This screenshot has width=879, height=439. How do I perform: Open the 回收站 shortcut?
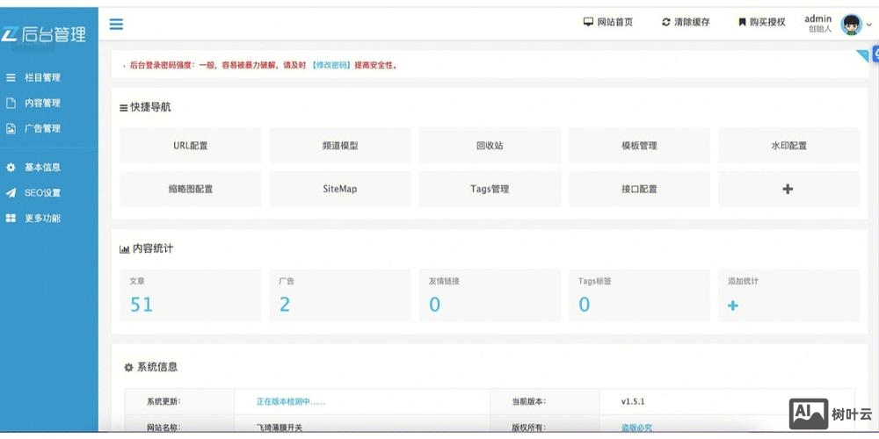tap(490, 146)
